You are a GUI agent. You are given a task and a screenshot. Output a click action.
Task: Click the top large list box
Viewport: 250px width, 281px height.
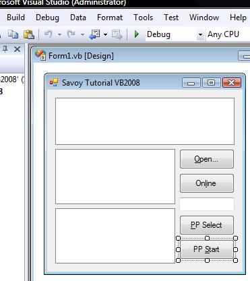coord(145,121)
